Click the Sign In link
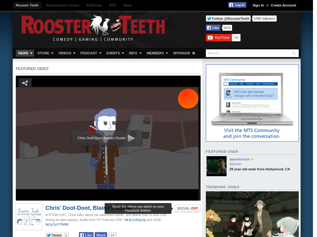The height and width of the screenshot is (237, 317). pyautogui.click(x=258, y=5)
